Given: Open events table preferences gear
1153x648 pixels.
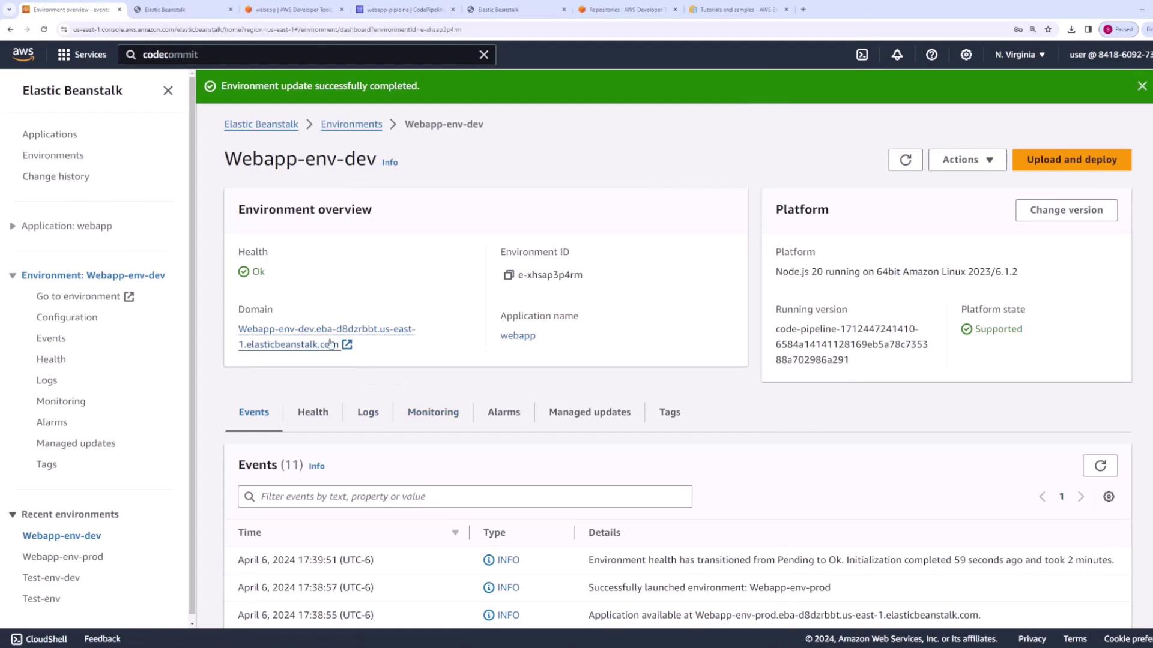Looking at the screenshot, I should point(1109,497).
